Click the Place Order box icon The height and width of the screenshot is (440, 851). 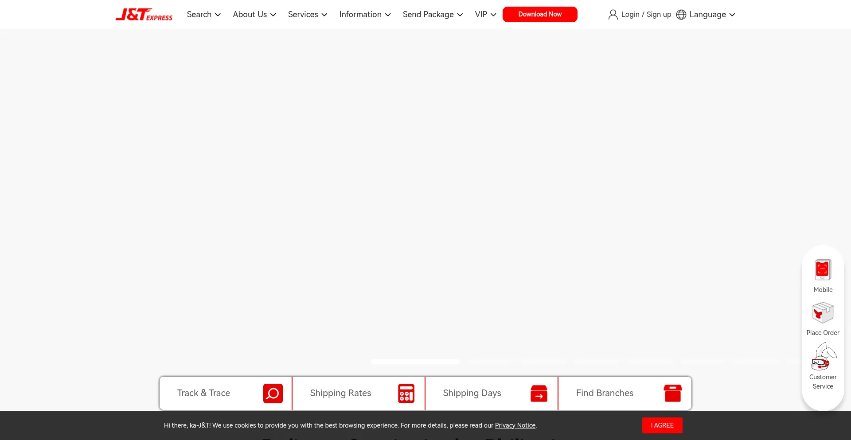[x=823, y=313]
